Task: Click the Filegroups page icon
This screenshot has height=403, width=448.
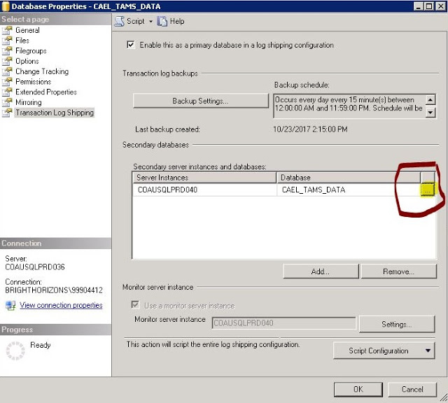Action: click(x=7, y=50)
